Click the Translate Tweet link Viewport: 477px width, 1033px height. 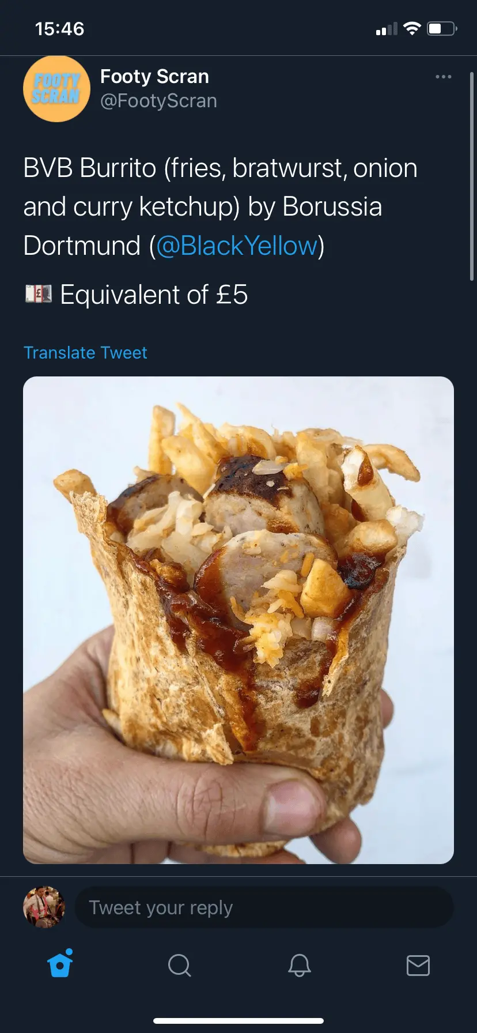(85, 352)
